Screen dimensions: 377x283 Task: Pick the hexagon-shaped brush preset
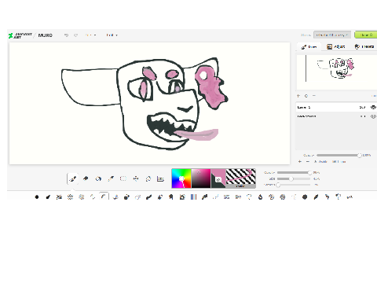click(x=305, y=197)
